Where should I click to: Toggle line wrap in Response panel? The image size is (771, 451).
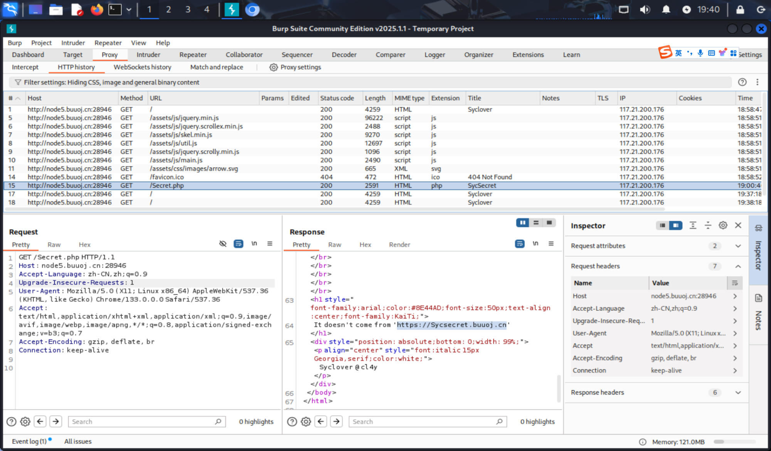(x=520, y=244)
